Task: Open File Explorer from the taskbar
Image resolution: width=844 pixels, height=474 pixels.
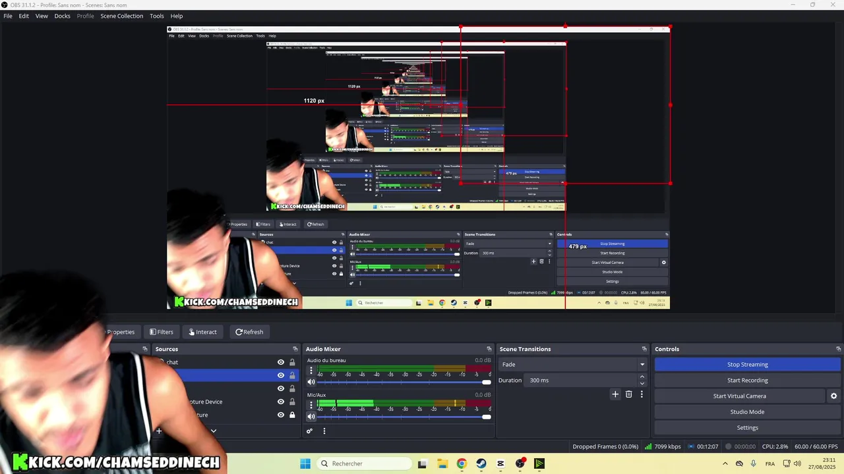Action: point(442,463)
